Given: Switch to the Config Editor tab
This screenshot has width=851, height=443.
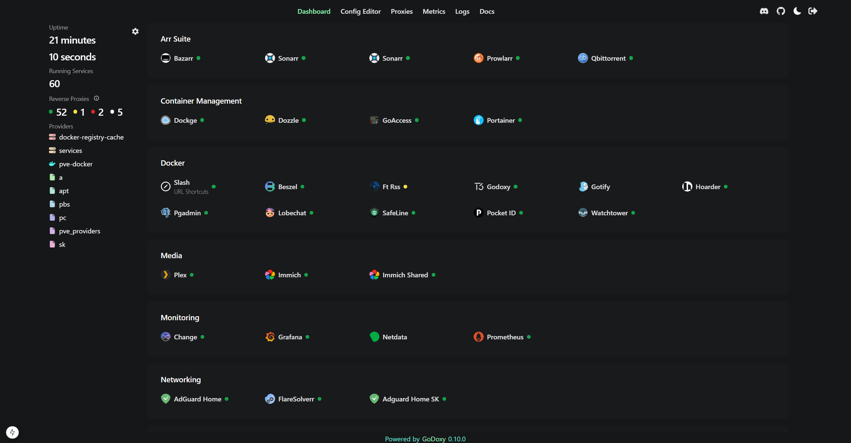Looking at the screenshot, I should pyautogui.click(x=360, y=11).
